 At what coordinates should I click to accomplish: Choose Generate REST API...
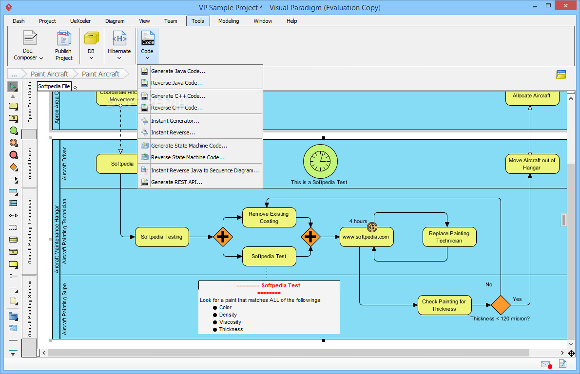pos(200,182)
